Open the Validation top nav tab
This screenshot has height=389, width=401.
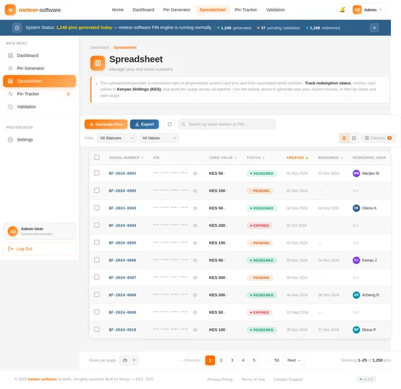click(x=276, y=10)
